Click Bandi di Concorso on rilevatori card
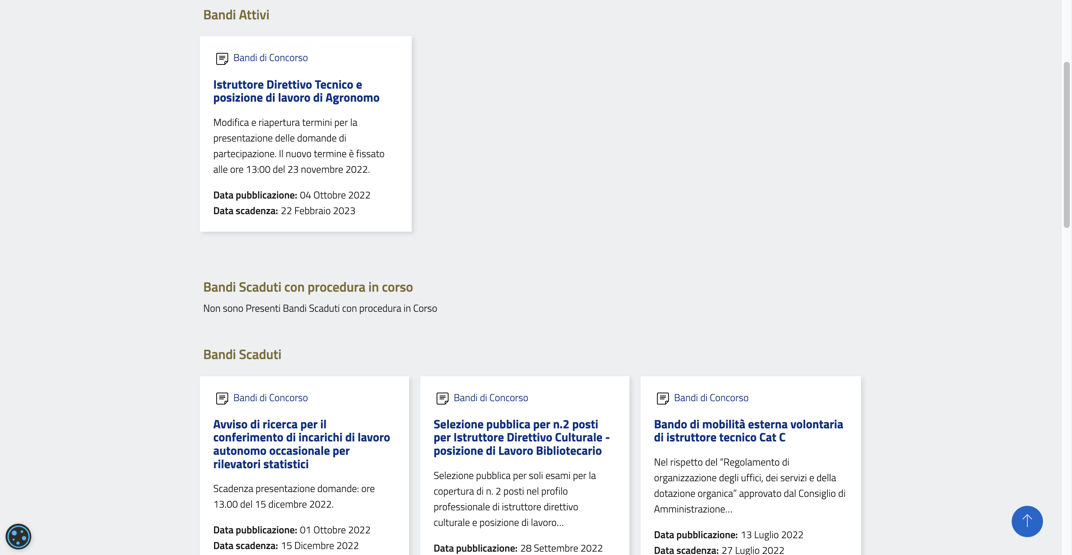The width and height of the screenshot is (1072, 555). [271, 397]
